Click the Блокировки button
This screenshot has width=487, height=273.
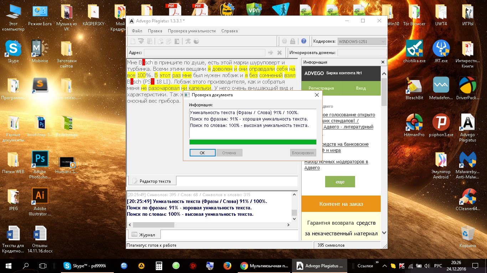[x=303, y=153]
